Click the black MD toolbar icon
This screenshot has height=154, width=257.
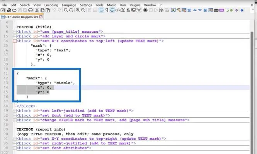pos(216,10)
